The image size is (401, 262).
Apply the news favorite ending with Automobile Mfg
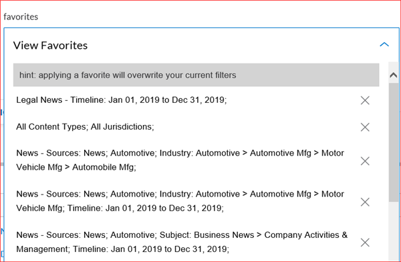(180, 160)
